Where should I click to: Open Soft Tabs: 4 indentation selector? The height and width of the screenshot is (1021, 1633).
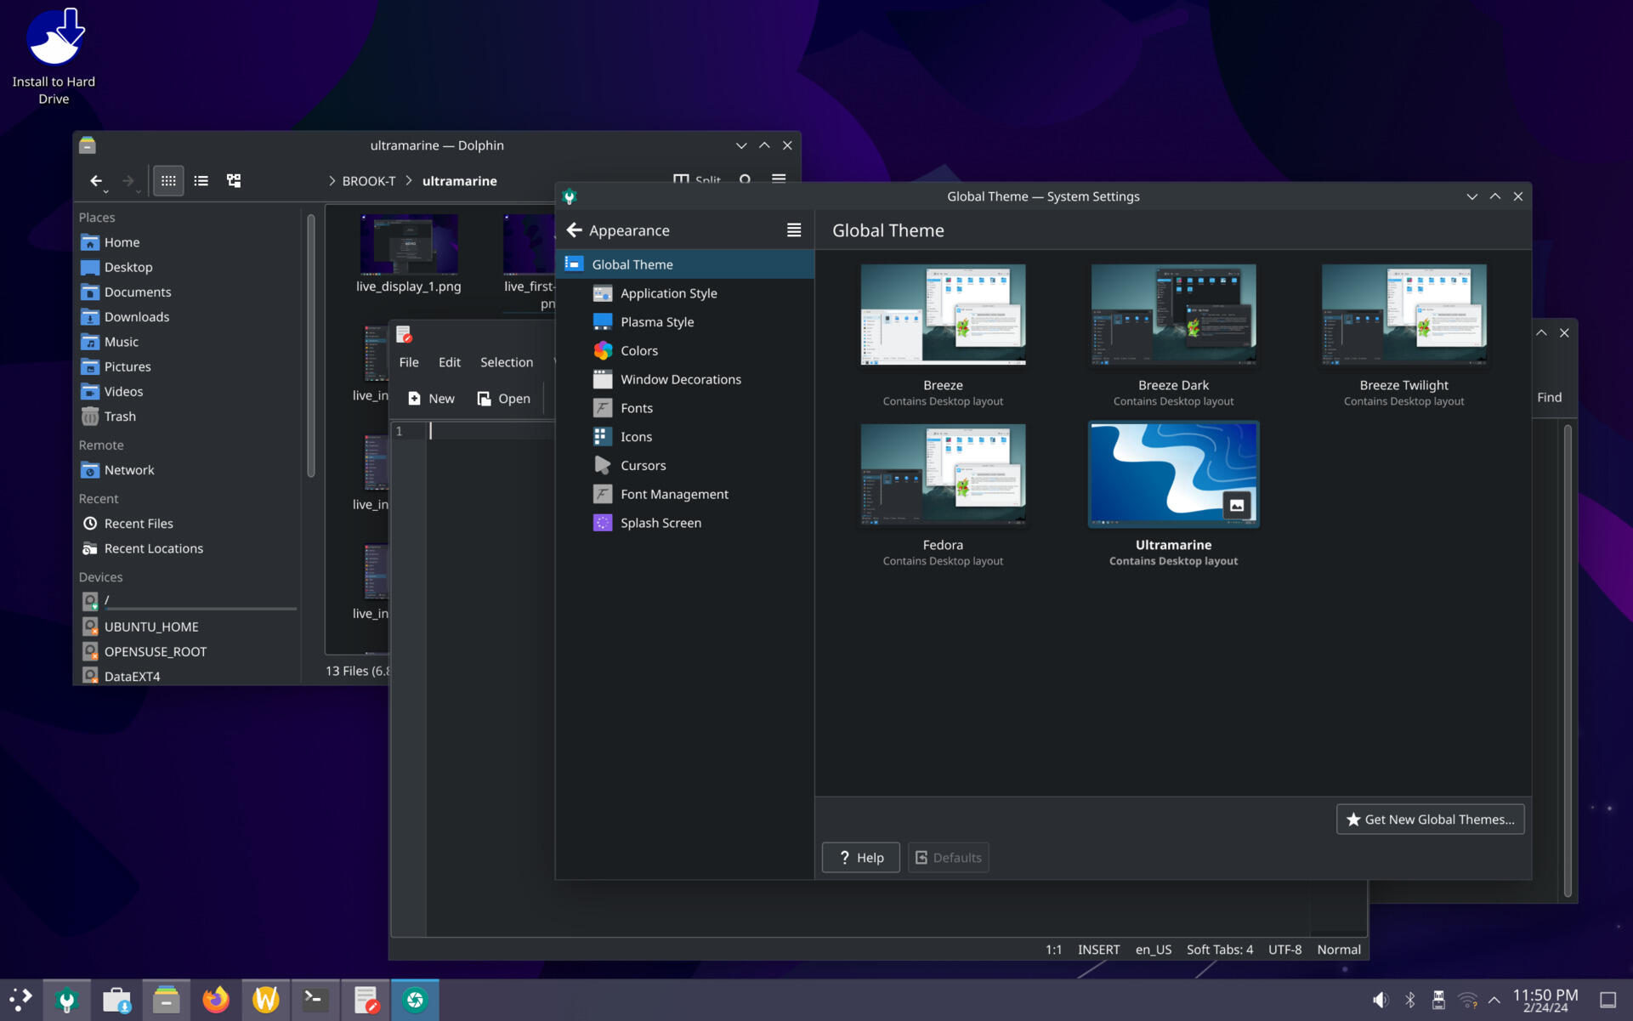coord(1219,950)
